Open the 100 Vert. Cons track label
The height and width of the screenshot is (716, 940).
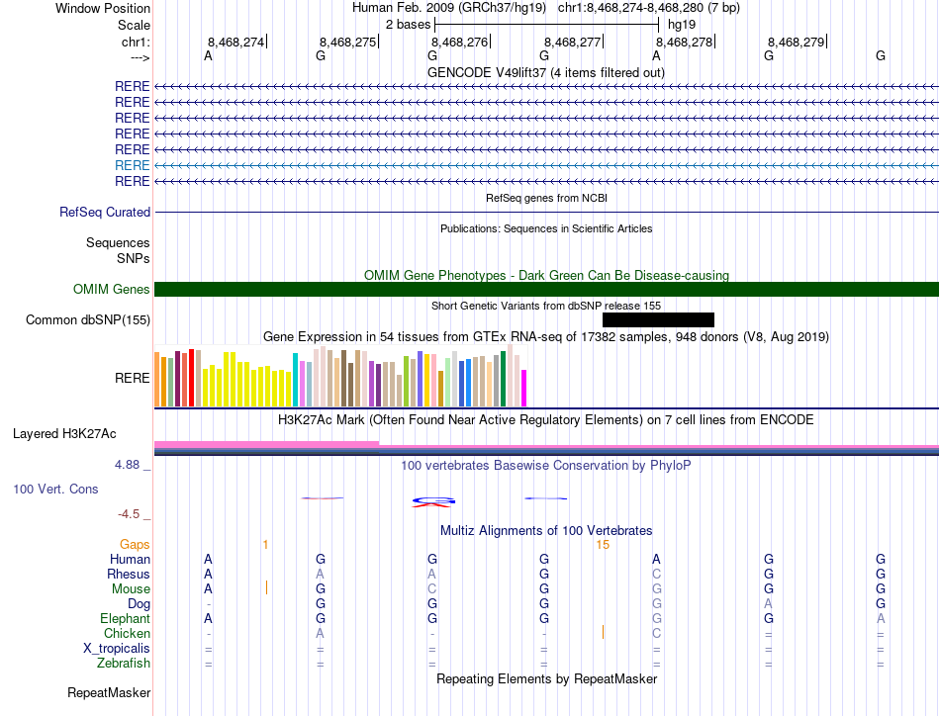point(55,489)
